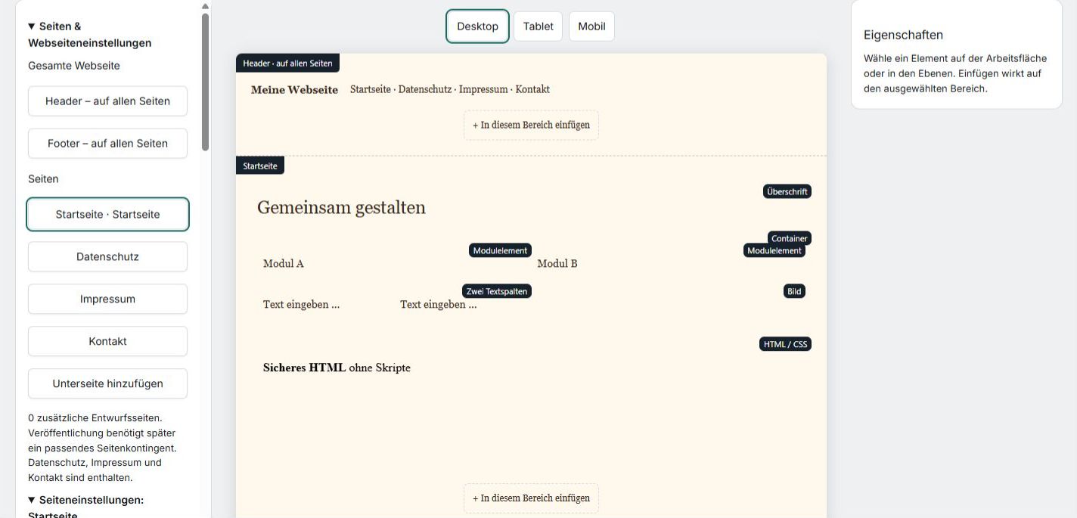1077x518 pixels.
Task: Click the Seiten label in sidebar
Action: pyautogui.click(x=43, y=179)
